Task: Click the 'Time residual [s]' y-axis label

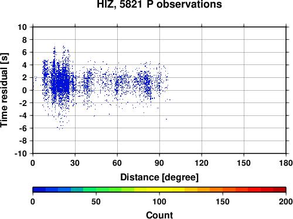Action: 5,90
